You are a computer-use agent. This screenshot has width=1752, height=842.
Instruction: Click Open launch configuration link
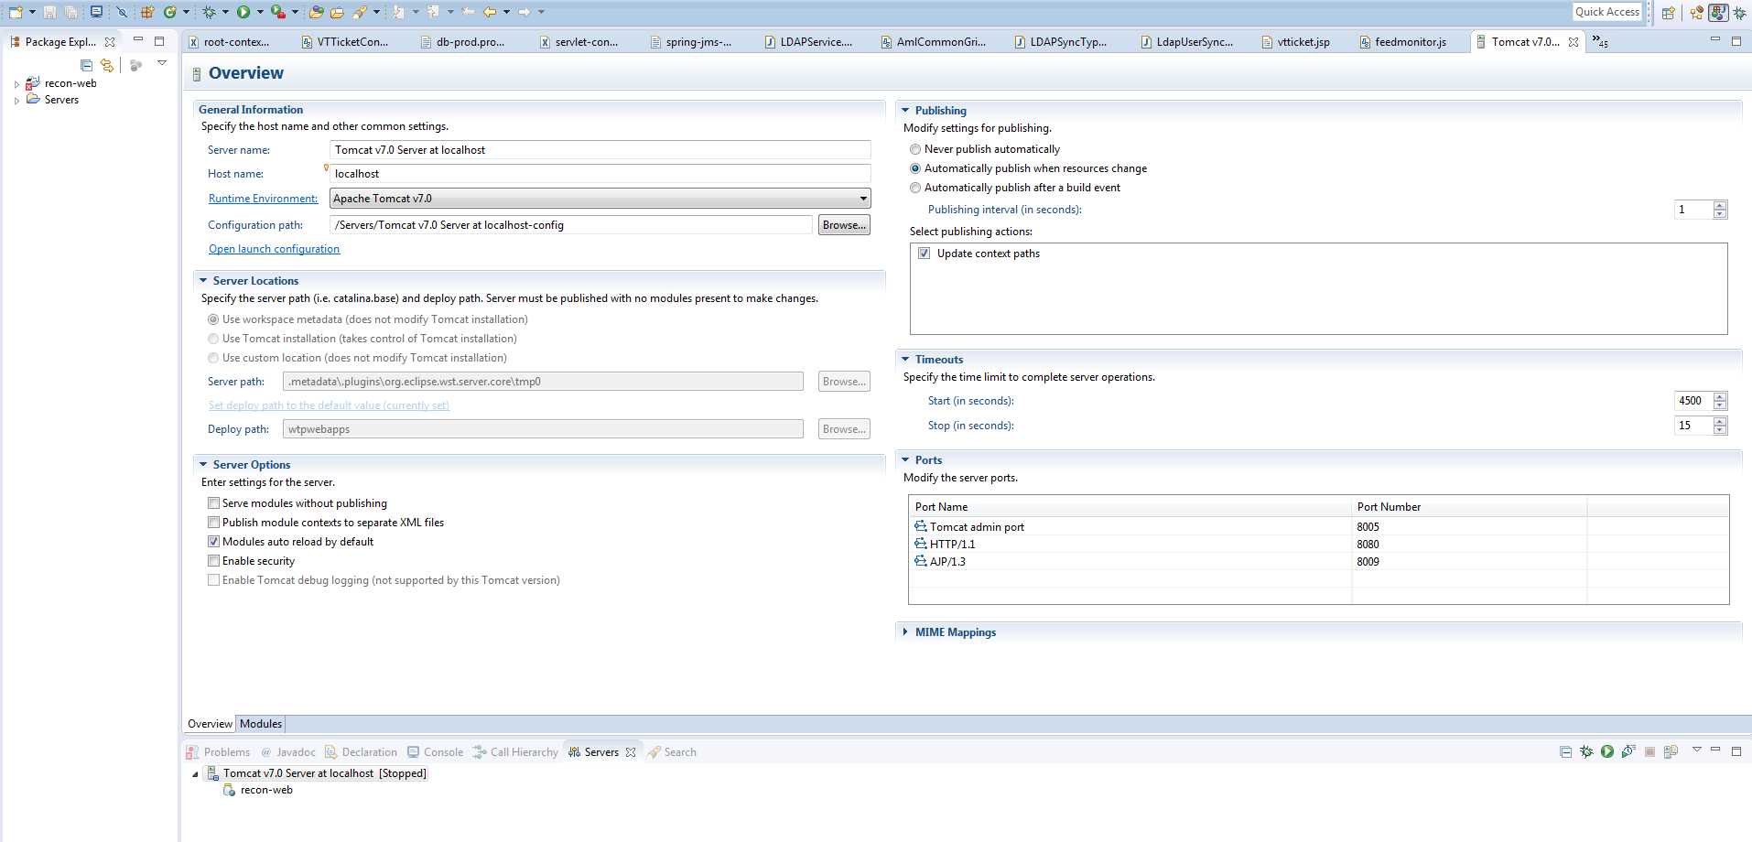click(x=274, y=249)
